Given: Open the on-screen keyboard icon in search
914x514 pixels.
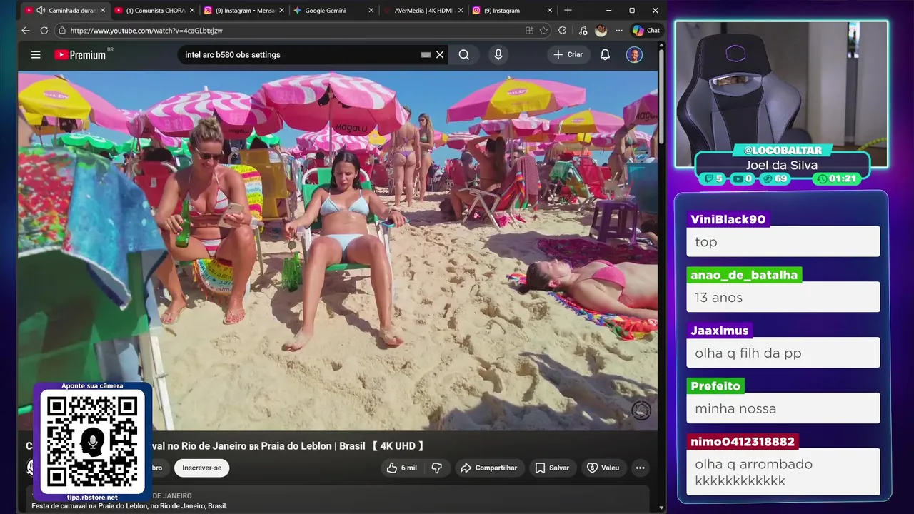Looking at the screenshot, I should tap(426, 54).
